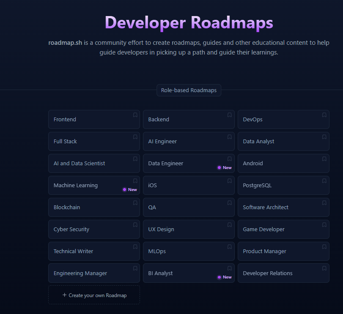Open the Software Architect roadmap
The image size is (343, 314).
coord(283,207)
